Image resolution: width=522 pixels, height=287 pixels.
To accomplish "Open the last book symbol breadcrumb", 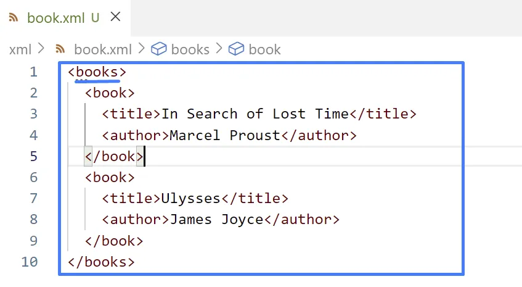I will (x=264, y=49).
